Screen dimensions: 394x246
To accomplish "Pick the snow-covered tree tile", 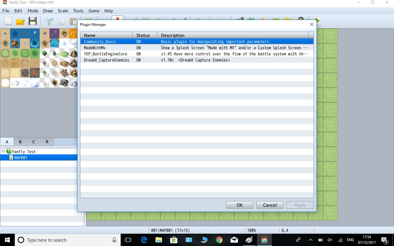I will coord(45,83).
